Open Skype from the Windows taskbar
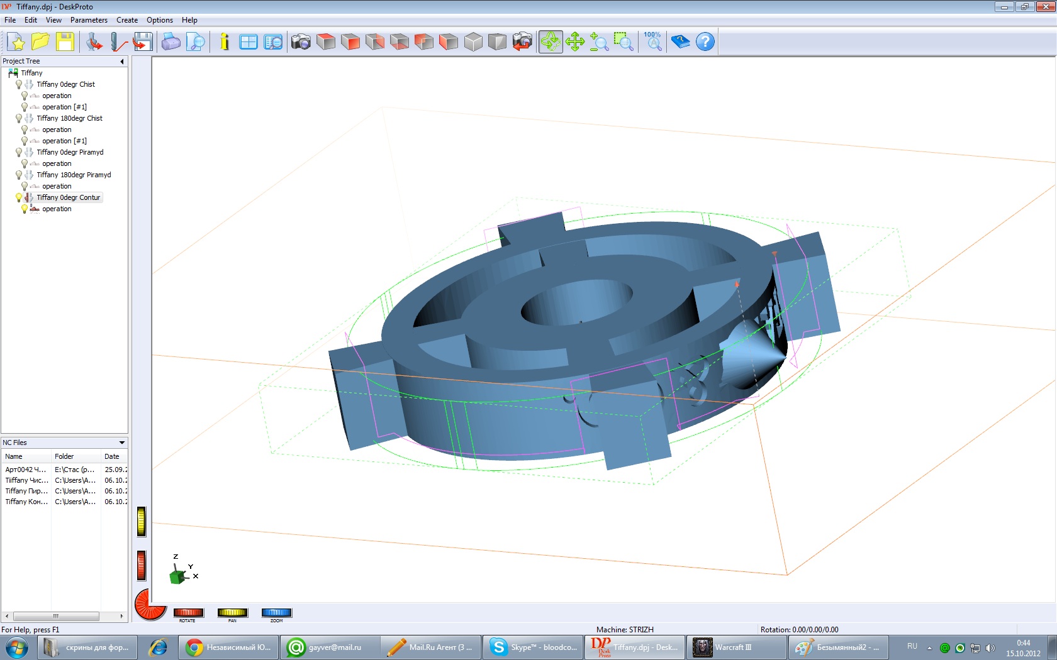This screenshot has height=660, width=1057. point(535,647)
